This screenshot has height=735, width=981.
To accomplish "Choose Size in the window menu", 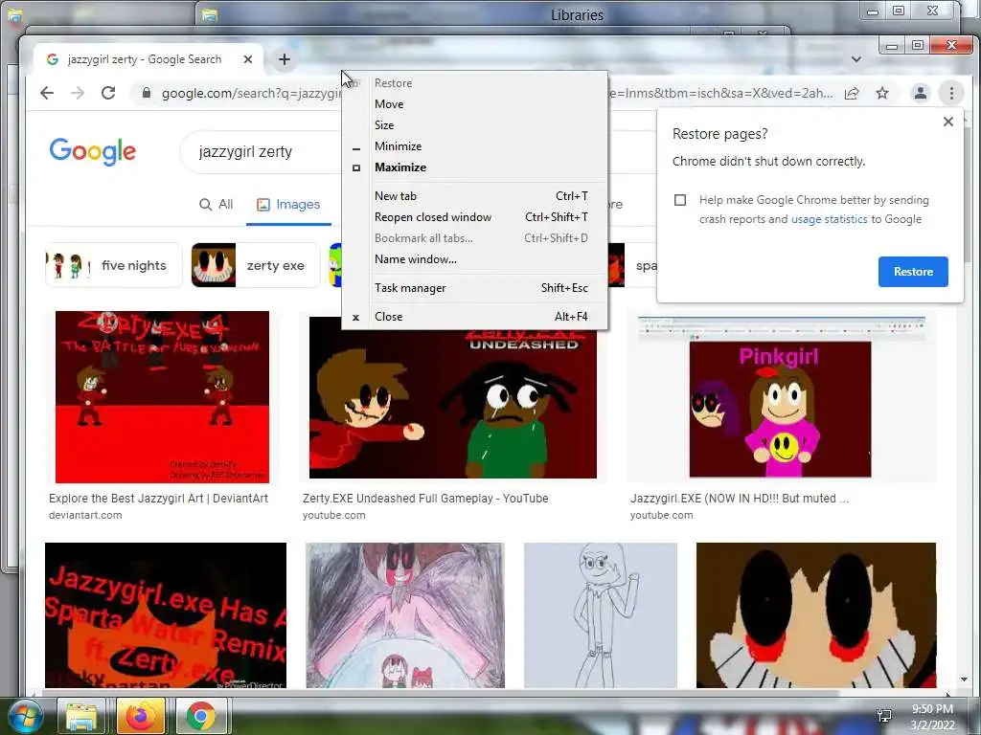I will point(475,125).
